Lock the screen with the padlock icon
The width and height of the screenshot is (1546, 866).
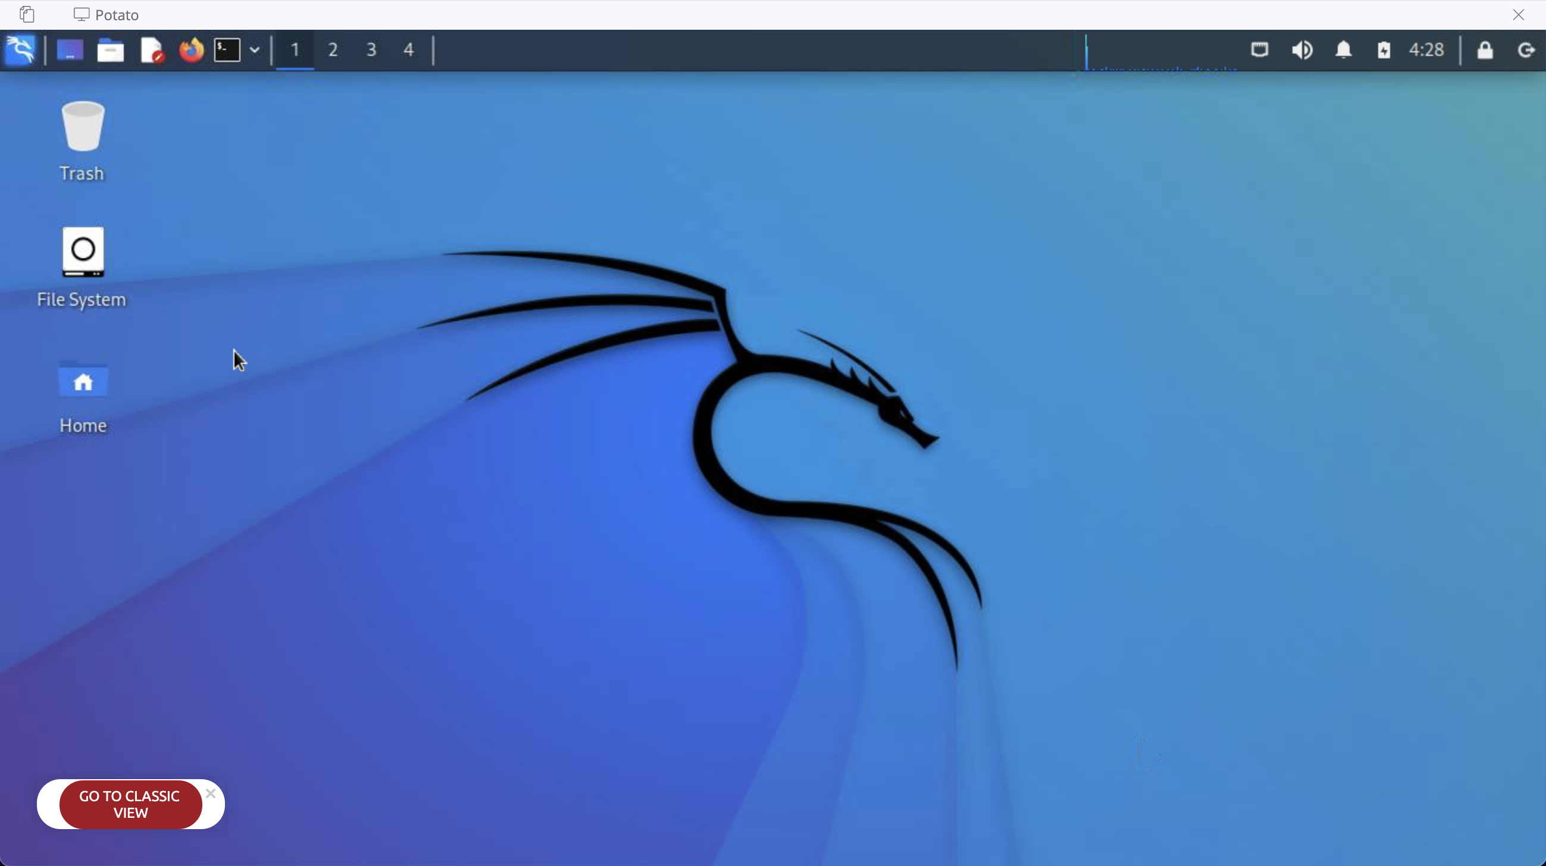tap(1485, 50)
